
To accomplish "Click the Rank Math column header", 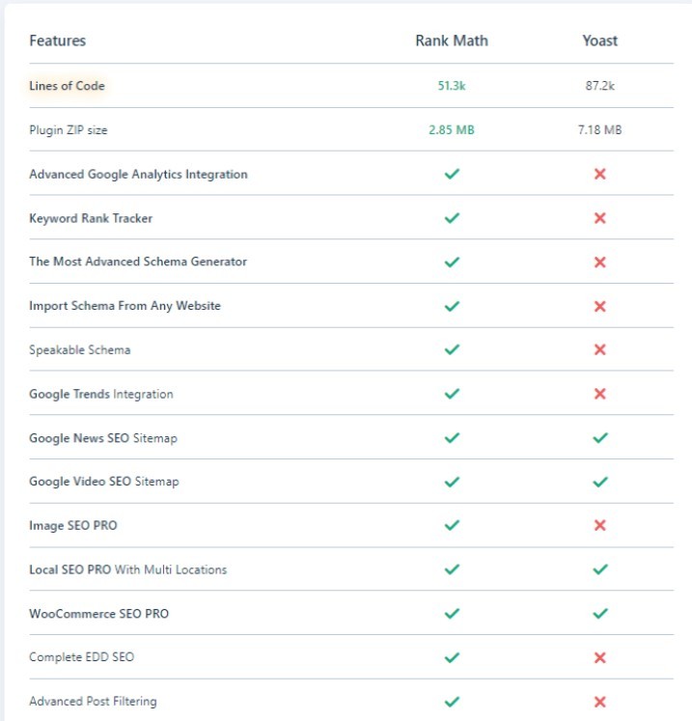I will click(x=452, y=41).
